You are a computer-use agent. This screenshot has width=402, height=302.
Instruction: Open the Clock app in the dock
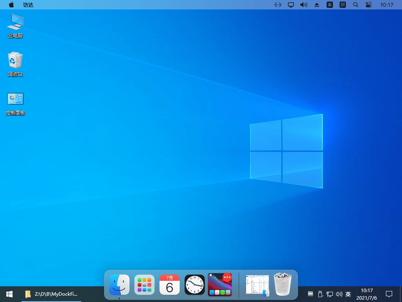[x=195, y=285]
